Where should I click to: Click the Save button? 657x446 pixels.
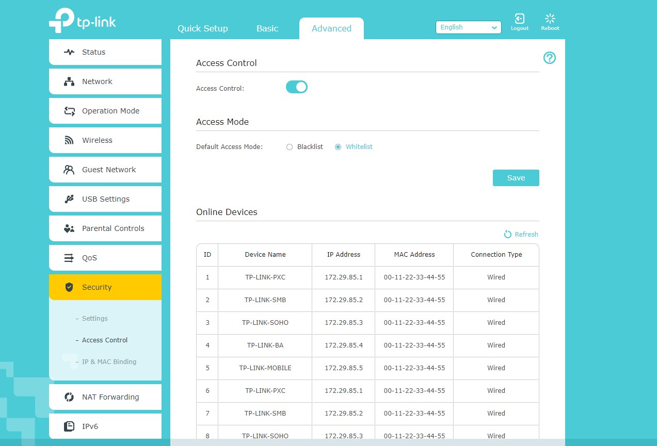pyautogui.click(x=516, y=178)
